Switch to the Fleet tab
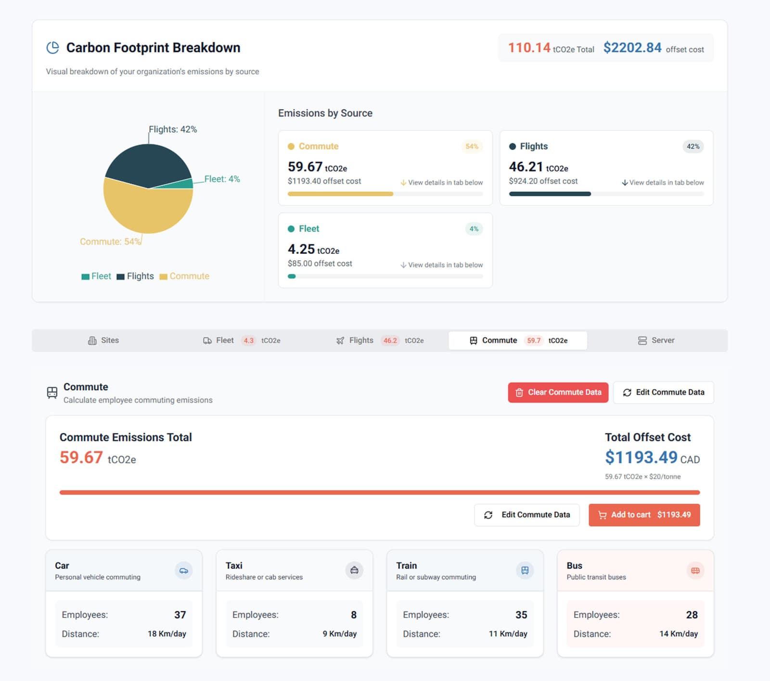The width and height of the screenshot is (770, 681). 241,340
